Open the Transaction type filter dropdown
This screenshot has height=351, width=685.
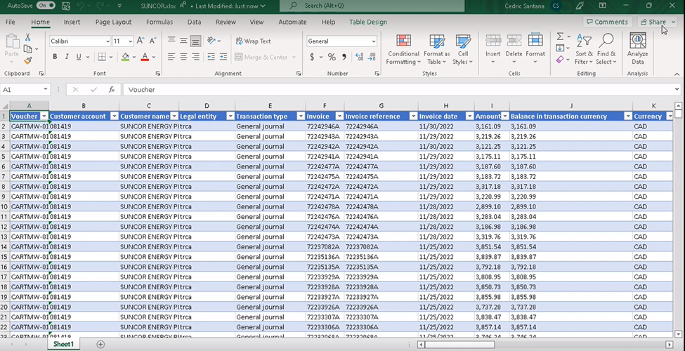301,116
